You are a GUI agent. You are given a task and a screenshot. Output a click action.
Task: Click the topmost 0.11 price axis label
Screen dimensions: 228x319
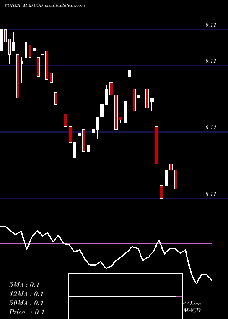pyautogui.click(x=211, y=25)
